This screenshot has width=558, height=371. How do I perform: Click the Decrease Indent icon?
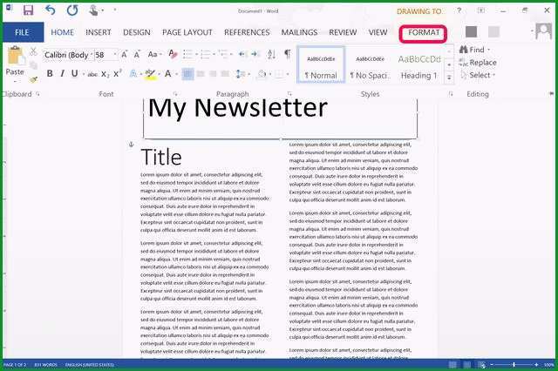[x=242, y=54]
